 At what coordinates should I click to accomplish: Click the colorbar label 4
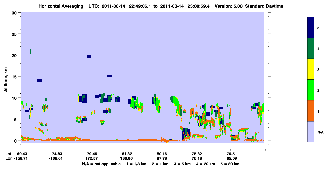[x=318, y=49]
